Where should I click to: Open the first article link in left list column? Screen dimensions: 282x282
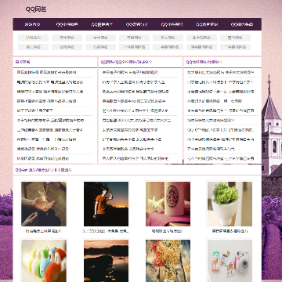pyautogui.click(x=46, y=72)
